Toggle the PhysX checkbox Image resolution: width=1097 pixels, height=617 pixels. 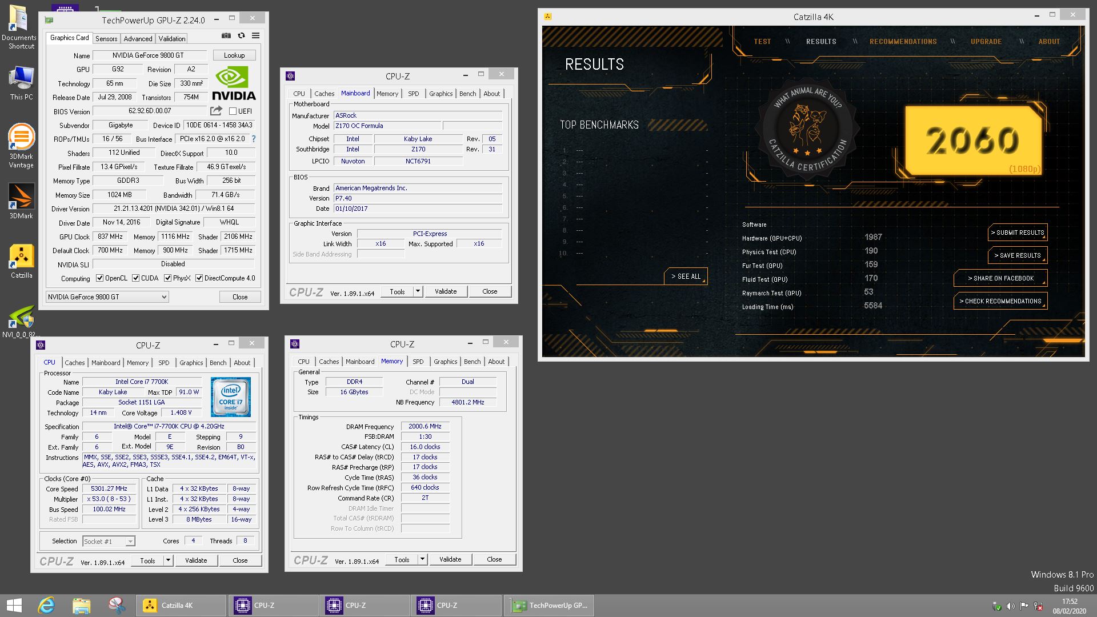pyautogui.click(x=167, y=278)
